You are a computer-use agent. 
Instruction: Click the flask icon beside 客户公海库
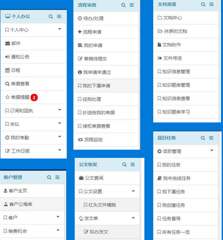pyautogui.click(x=6, y=204)
